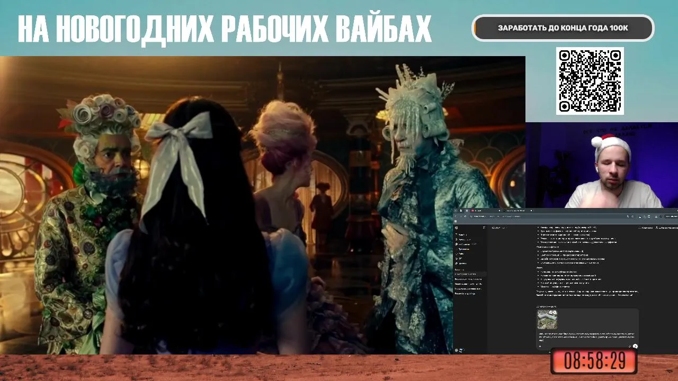Click the 'НА НОВОГОДНИХ РАБОЧИХ ВАЙБАХ' title text

225,29
